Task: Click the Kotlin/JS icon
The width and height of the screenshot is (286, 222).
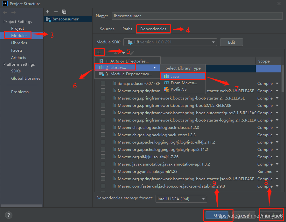Action: pyautogui.click(x=166, y=89)
